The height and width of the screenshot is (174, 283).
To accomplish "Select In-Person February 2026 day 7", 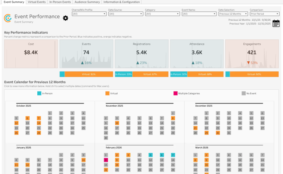I will pyautogui.click(x=173, y=155).
